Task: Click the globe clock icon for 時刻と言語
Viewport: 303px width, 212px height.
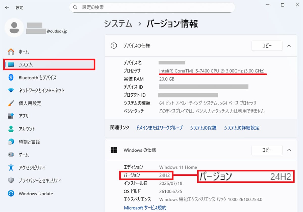Action: 11,142
